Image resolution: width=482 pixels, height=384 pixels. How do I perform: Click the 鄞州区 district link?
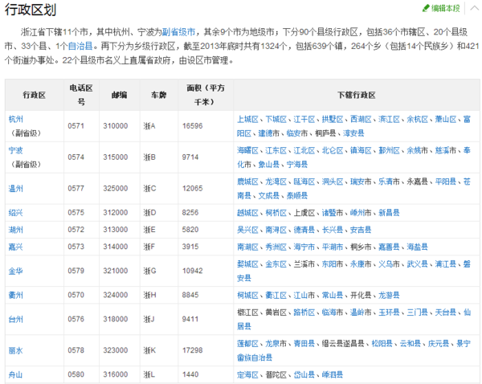pos(389,151)
